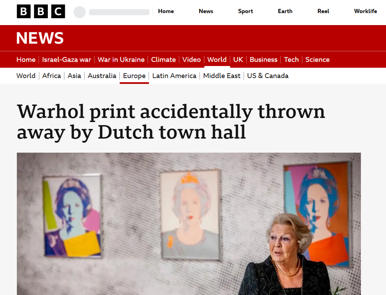Click the BBC logo
Screen dimensions: 386x295
(41, 12)
